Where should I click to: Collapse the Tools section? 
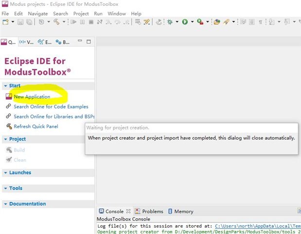coord(5,188)
